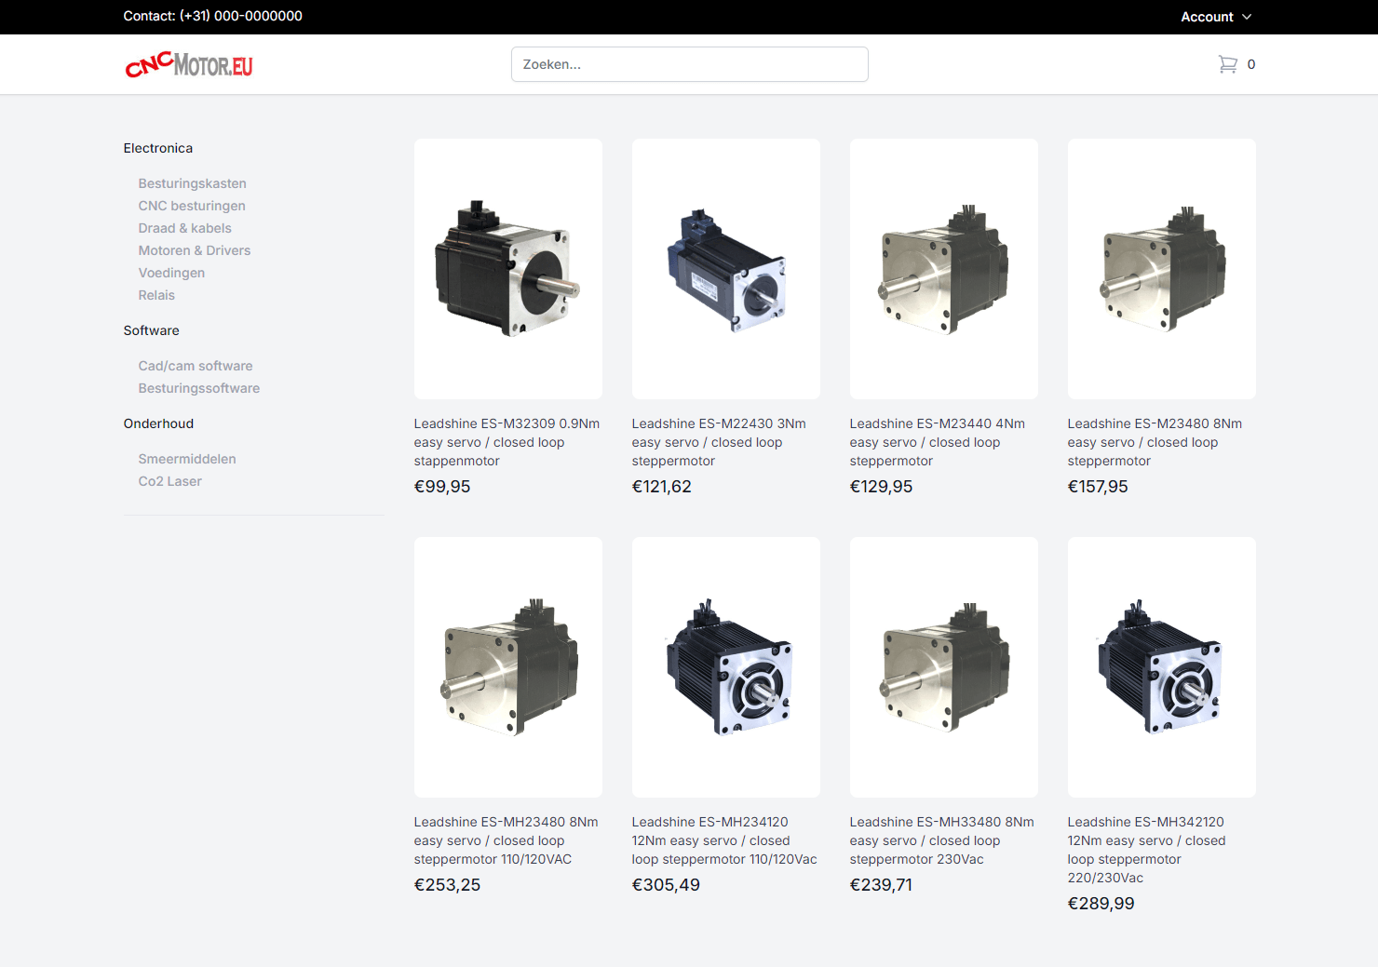
Task: Open the Smeermiddelen category
Action: (187, 459)
